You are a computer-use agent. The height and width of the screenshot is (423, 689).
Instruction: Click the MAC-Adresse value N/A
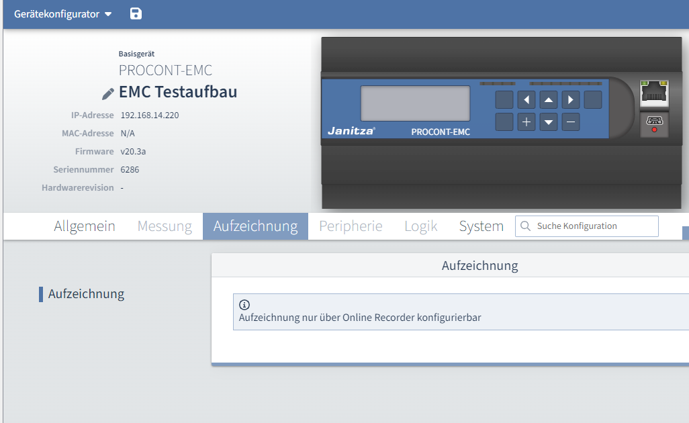[x=128, y=133]
